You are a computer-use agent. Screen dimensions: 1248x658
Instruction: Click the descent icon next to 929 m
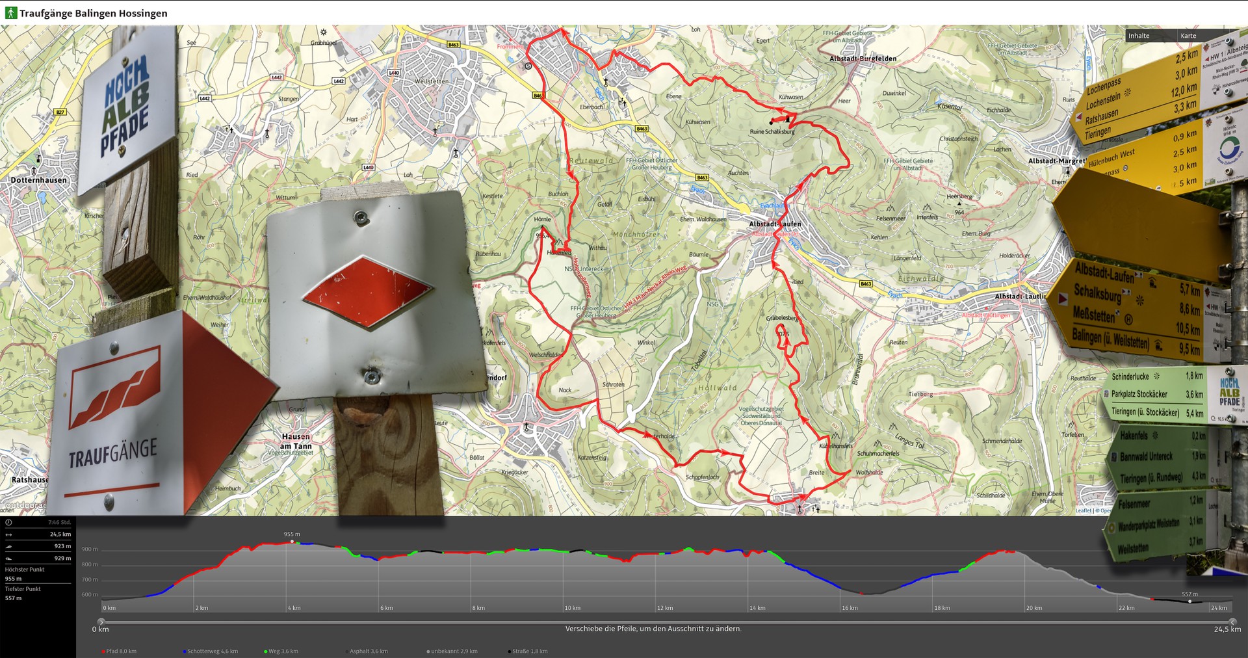pyautogui.click(x=8, y=558)
